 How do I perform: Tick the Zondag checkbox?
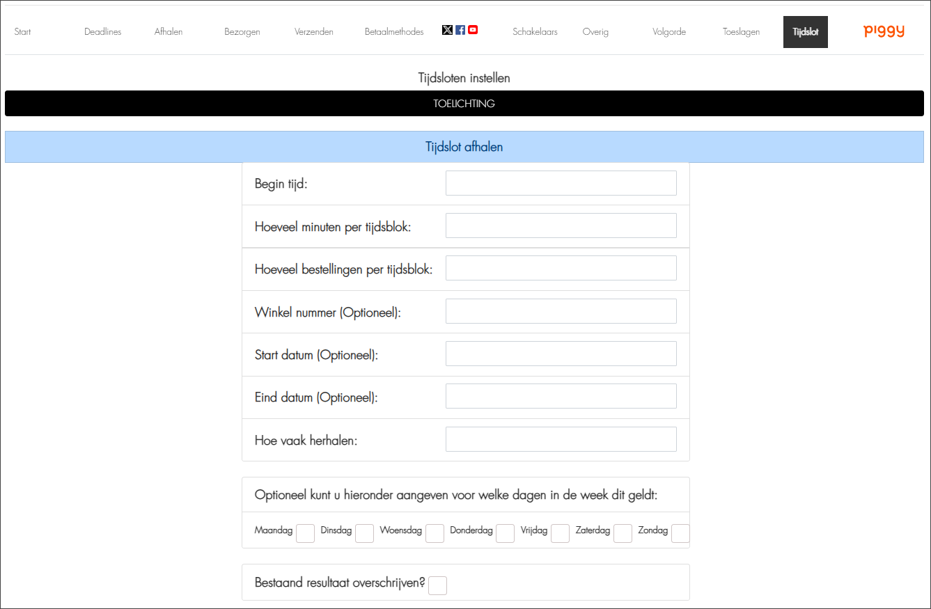pyautogui.click(x=680, y=533)
